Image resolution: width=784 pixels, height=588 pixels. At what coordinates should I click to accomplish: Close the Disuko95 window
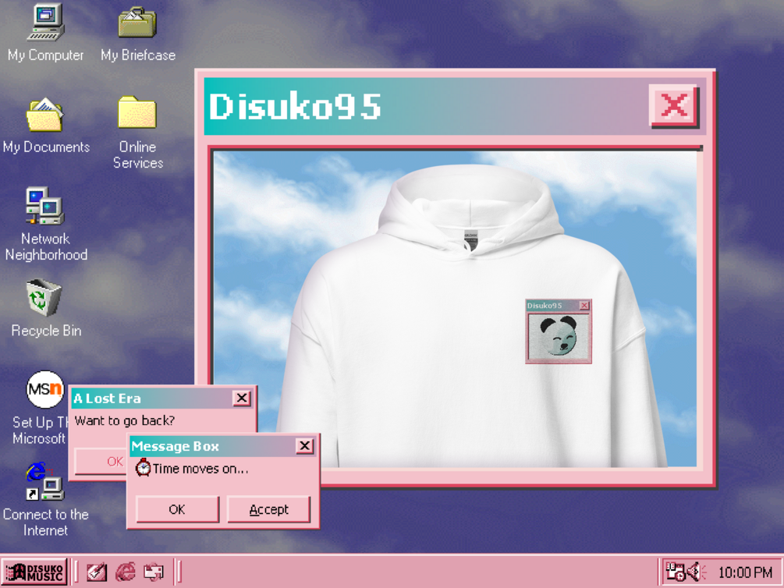pyautogui.click(x=673, y=105)
